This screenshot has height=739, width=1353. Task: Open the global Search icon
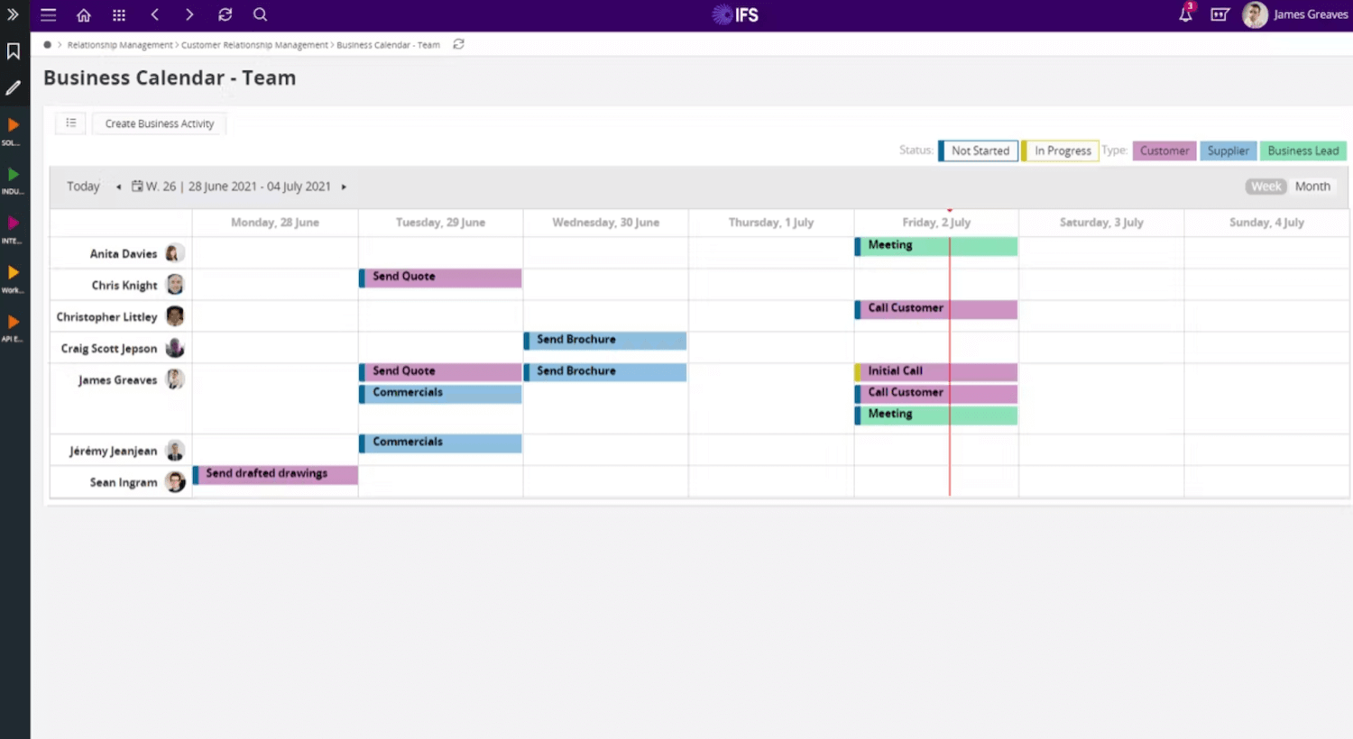point(260,14)
